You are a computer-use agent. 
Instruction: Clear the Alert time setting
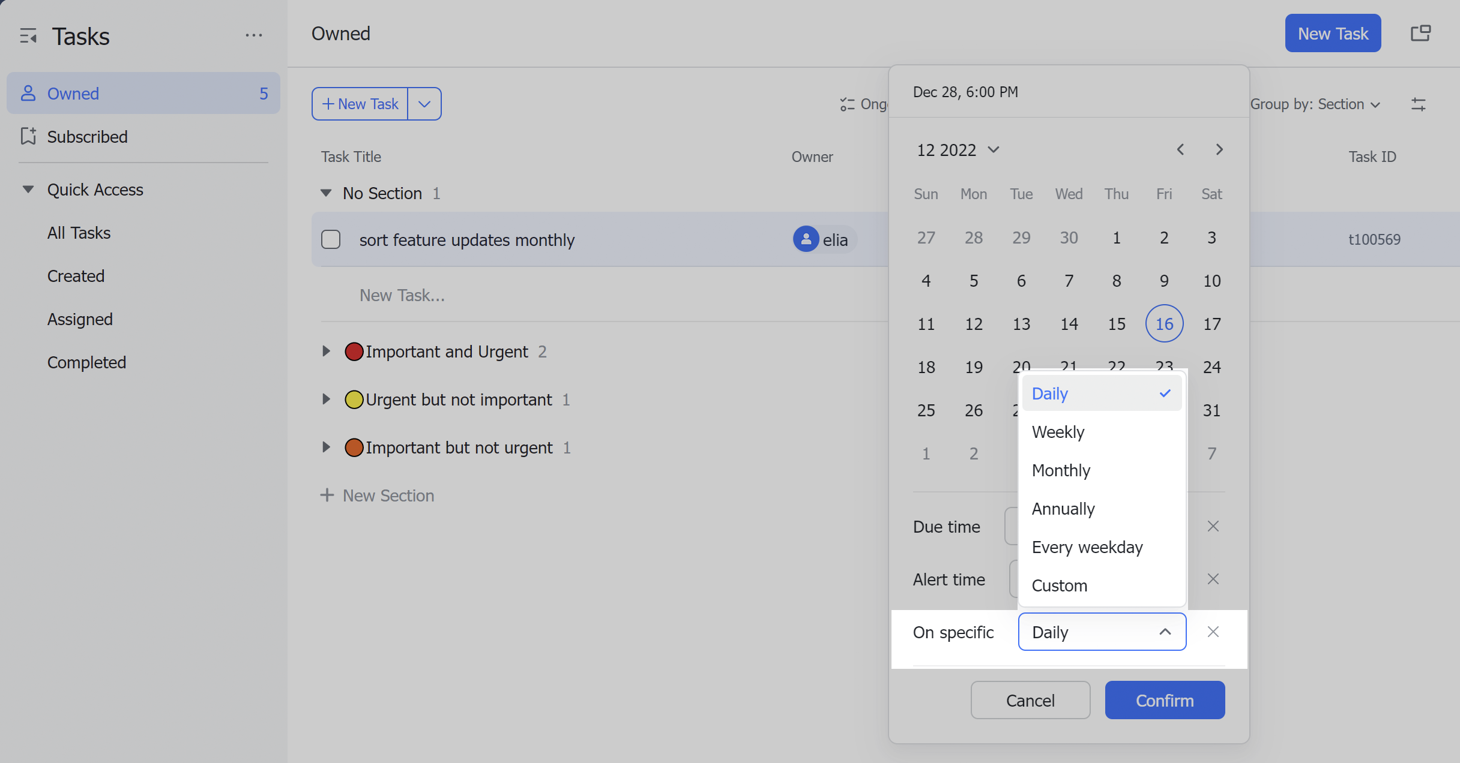click(x=1213, y=579)
